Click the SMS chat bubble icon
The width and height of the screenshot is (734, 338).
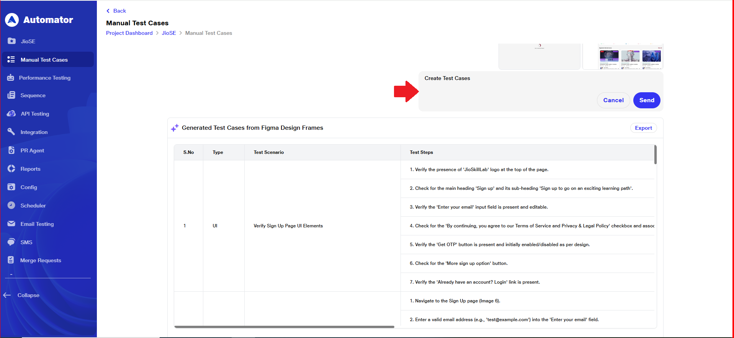click(x=11, y=242)
